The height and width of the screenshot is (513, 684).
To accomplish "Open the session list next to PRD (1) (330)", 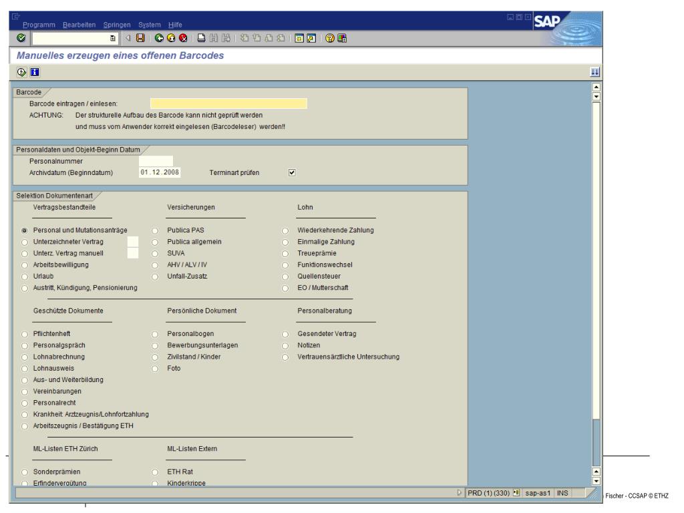I will 516,492.
